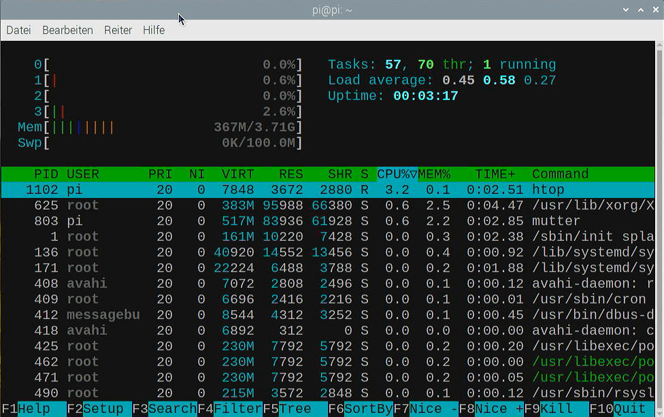Select the /usr/libexec process row PID 425
Viewport: 664px width, 417px height.
(328, 346)
